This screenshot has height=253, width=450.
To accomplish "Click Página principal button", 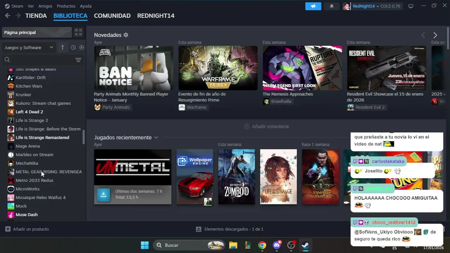I will (x=37, y=32).
